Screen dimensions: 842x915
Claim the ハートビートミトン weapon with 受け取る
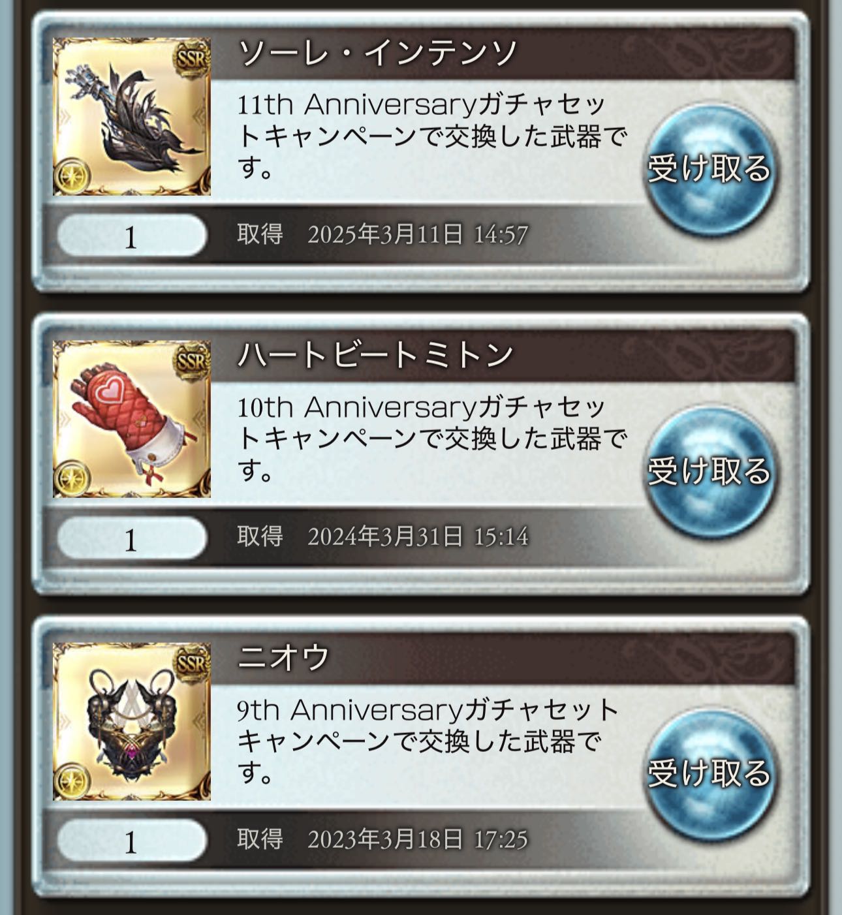pyautogui.click(x=709, y=471)
